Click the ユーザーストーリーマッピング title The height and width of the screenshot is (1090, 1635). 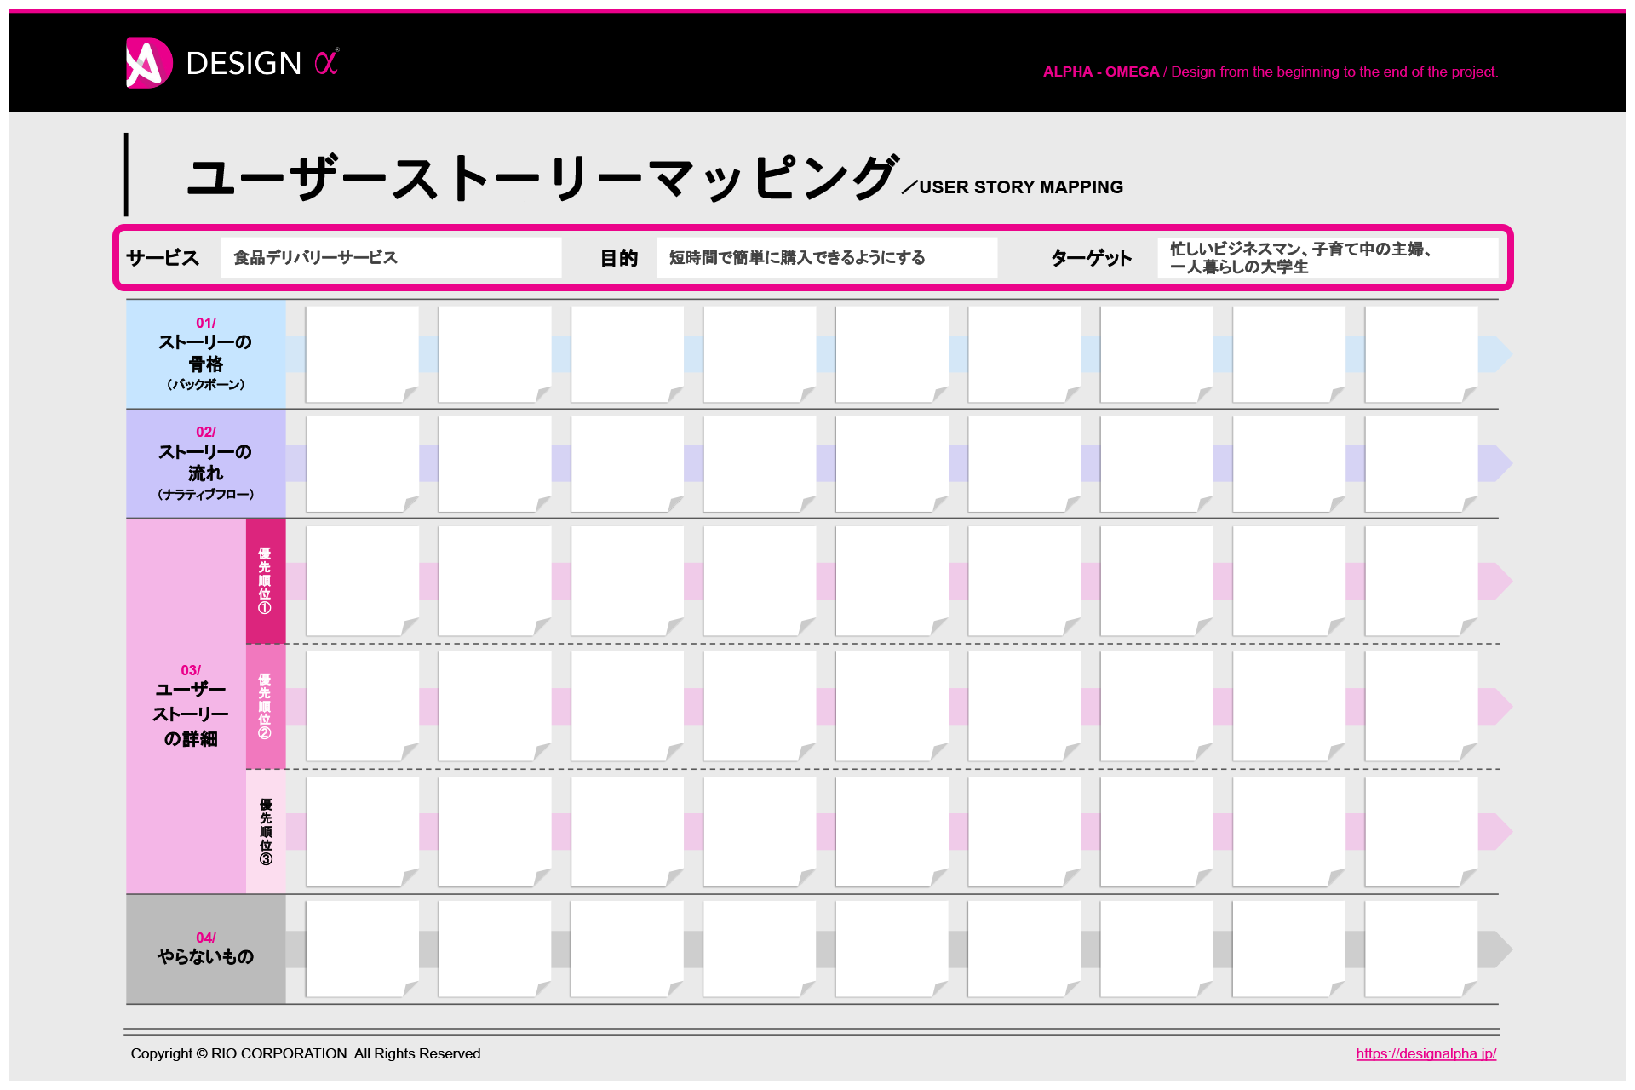point(542,177)
